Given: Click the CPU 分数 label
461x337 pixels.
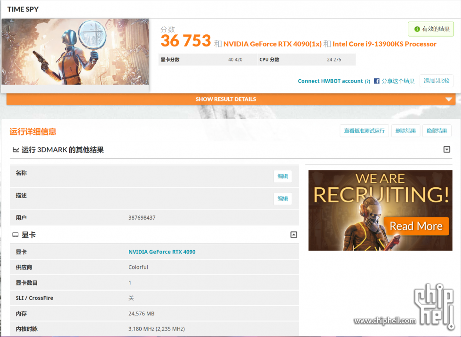Looking at the screenshot, I should [269, 60].
